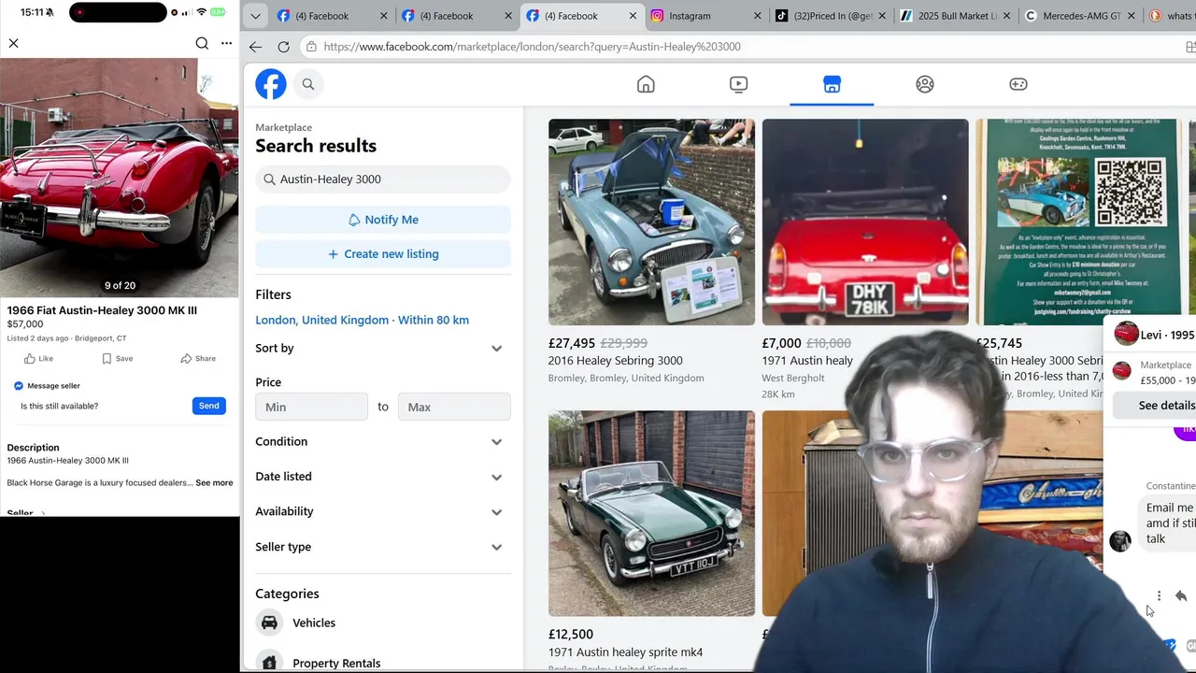Image resolution: width=1196 pixels, height=673 pixels.
Task: Open Facebook search magnifier button
Action: pyautogui.click(x=308, y=84)
